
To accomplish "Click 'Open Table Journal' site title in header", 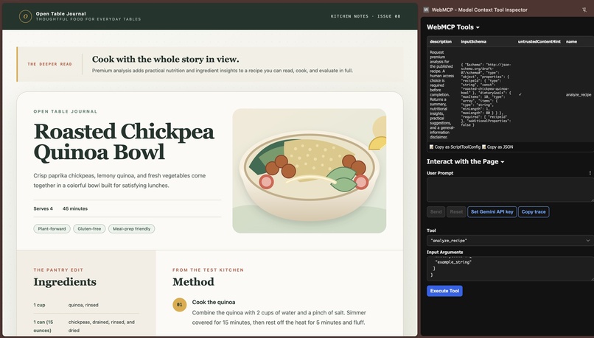I will click(60, 14).
